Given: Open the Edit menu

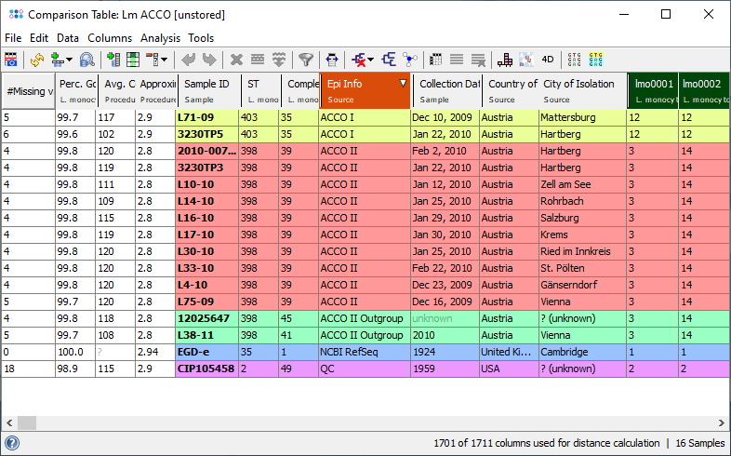Looking at the screenshot, I should pyautogui.click(x=39, y=38).
